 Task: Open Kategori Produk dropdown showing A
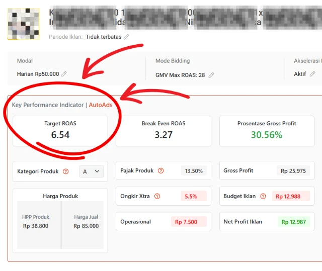pyautogui.click(x=92, y=171)
